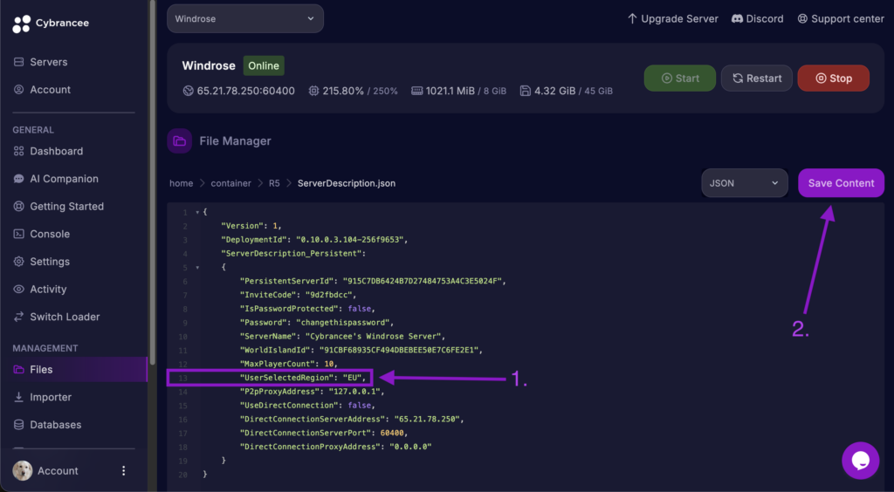This screenshot has width=894, height=492.
Task: Click the globe icon beside server IP
Action: (x=189, y=91)
